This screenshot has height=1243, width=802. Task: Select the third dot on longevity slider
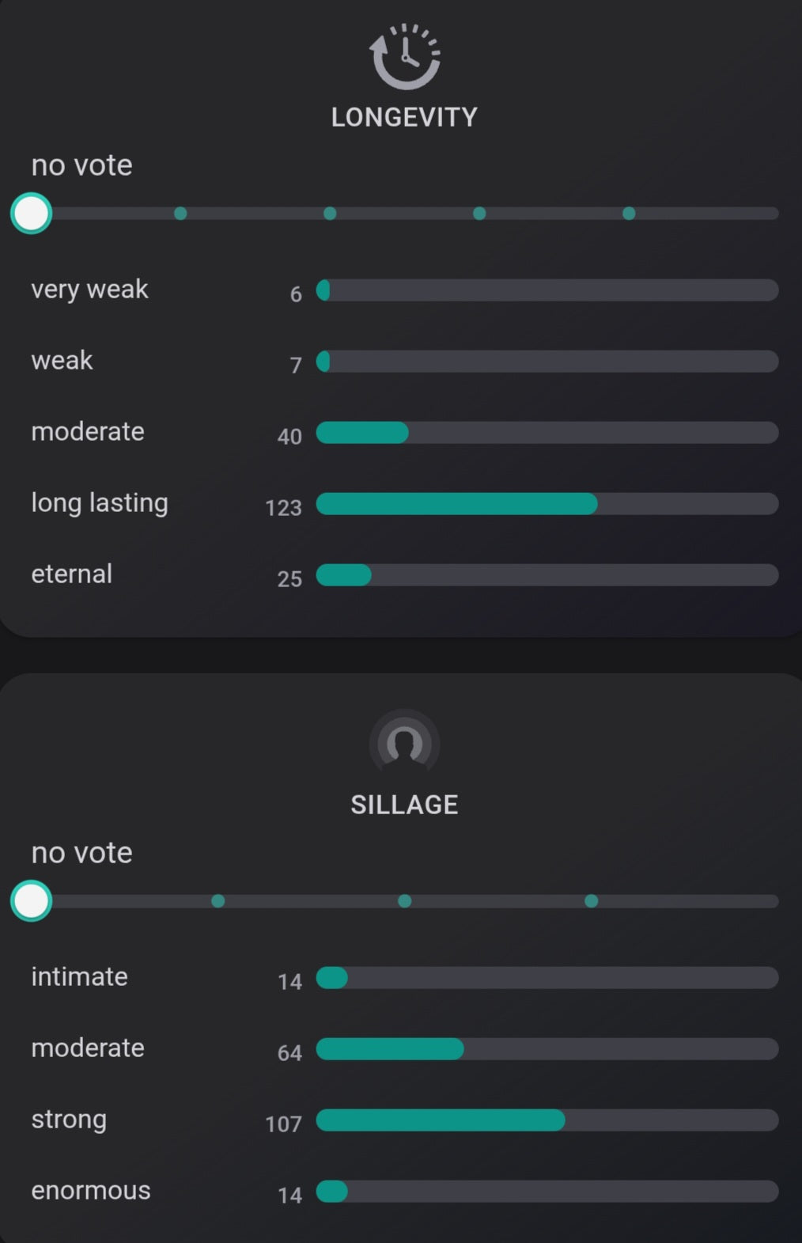coord(479,214)
